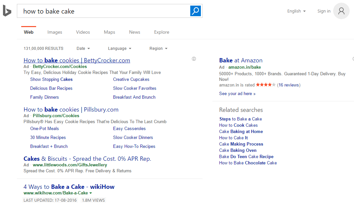Click the info icon beside BettyCrocker ad
Viewport: 354px width, 204px height.
point(194,58)
